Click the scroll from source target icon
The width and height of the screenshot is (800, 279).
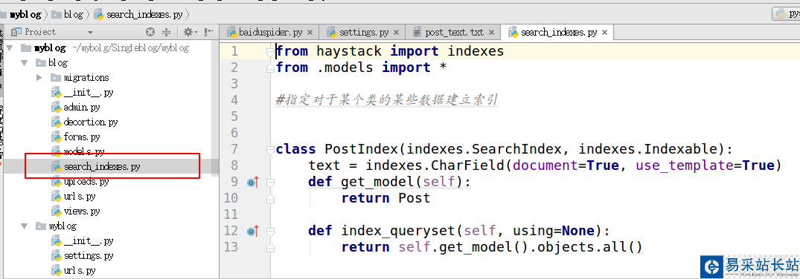coord(150,32)
